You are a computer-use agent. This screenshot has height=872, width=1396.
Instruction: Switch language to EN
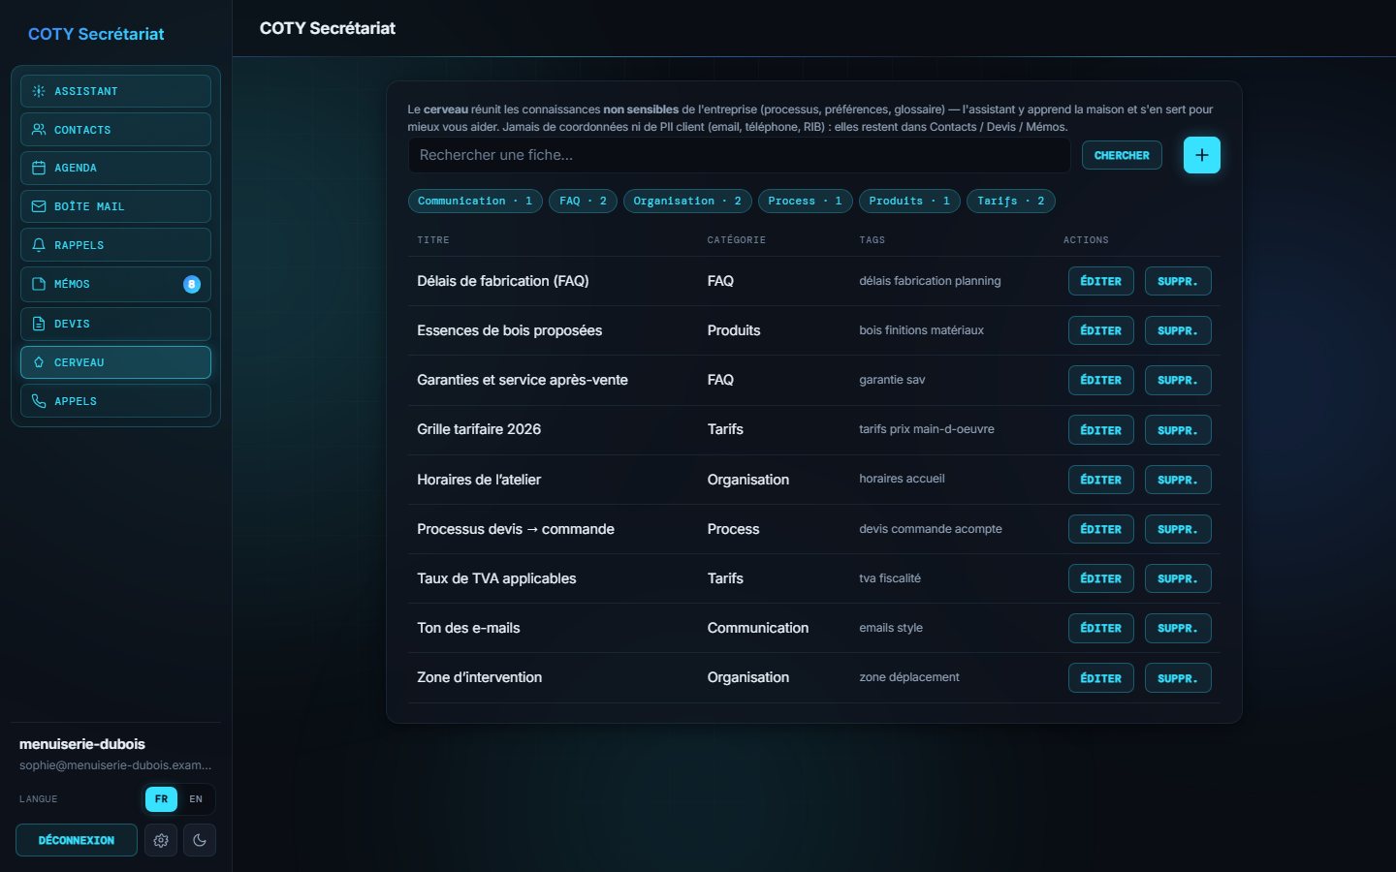tap(196, 799)
